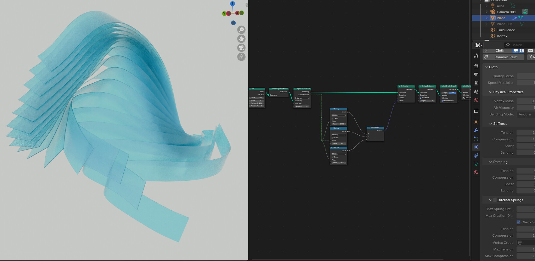The width and height of the screenshot is (535, 261).
Task: Click the Dynamic Paint physics button
Action: click(x=503, y=57)
